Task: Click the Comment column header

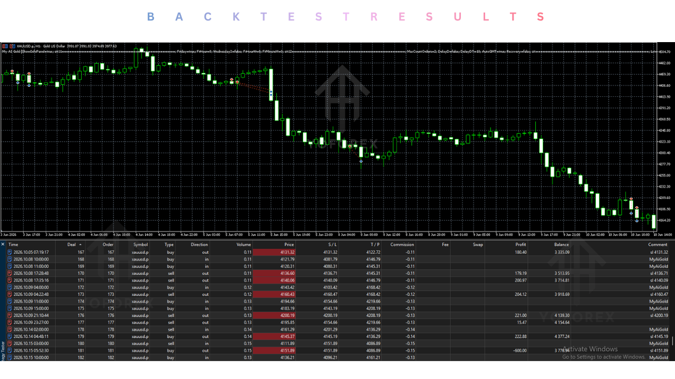Action: pos(658,244)
